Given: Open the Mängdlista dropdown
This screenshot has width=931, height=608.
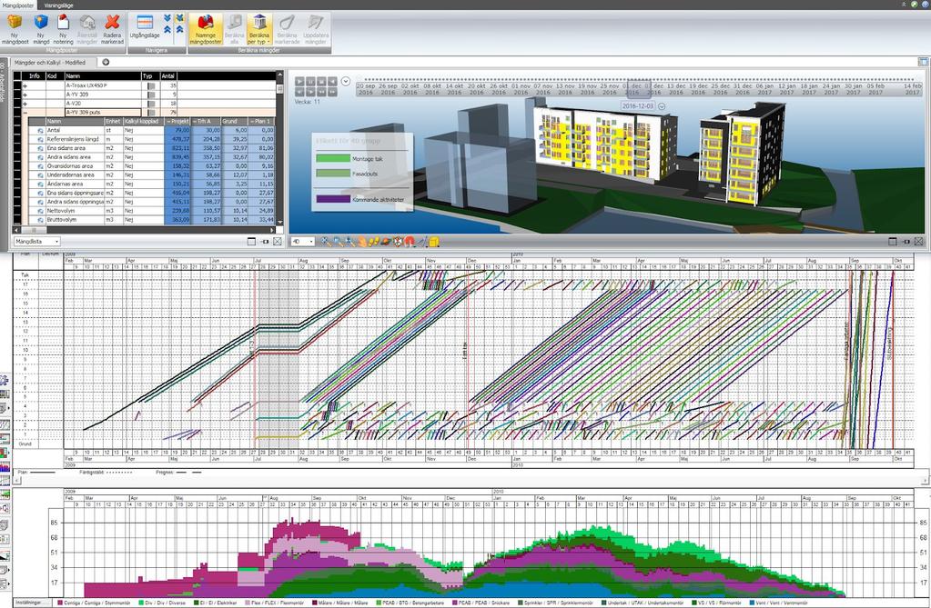Looking at the screenshot, I should [36, 242].
